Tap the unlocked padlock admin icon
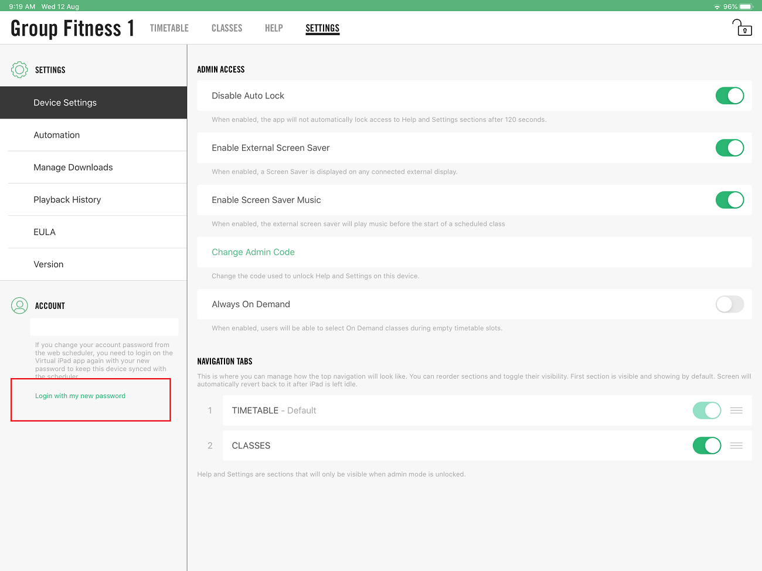Image resolution: width=762 pixels, height=571 pixels. pos(742,28)
